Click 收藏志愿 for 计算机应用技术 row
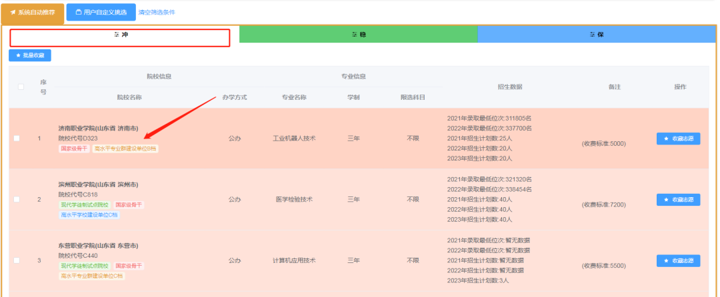Screen dimensions: 720x297 pos(678,260)
